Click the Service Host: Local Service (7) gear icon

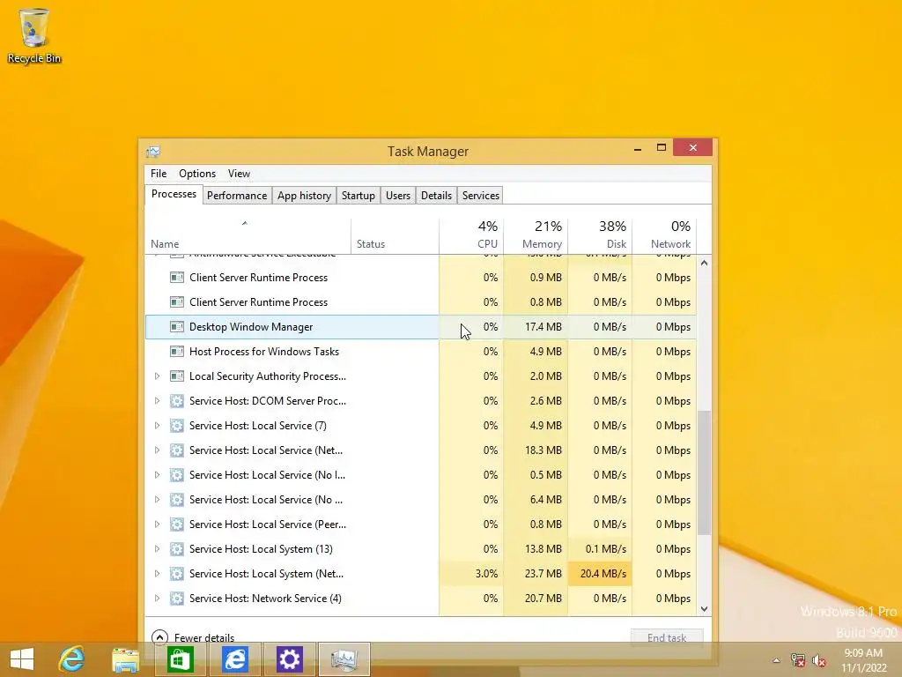point(176,426)
